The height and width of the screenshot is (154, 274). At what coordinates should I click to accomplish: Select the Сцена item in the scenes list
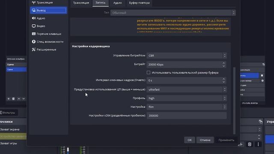point(16,69)
